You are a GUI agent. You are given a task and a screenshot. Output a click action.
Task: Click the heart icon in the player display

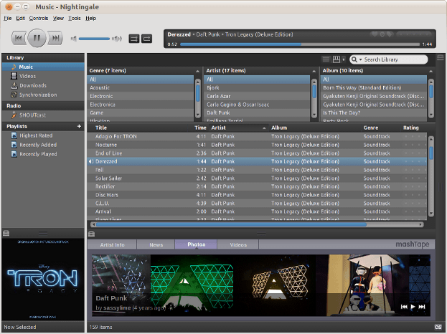pyautogui.click(x=375, y=34)
